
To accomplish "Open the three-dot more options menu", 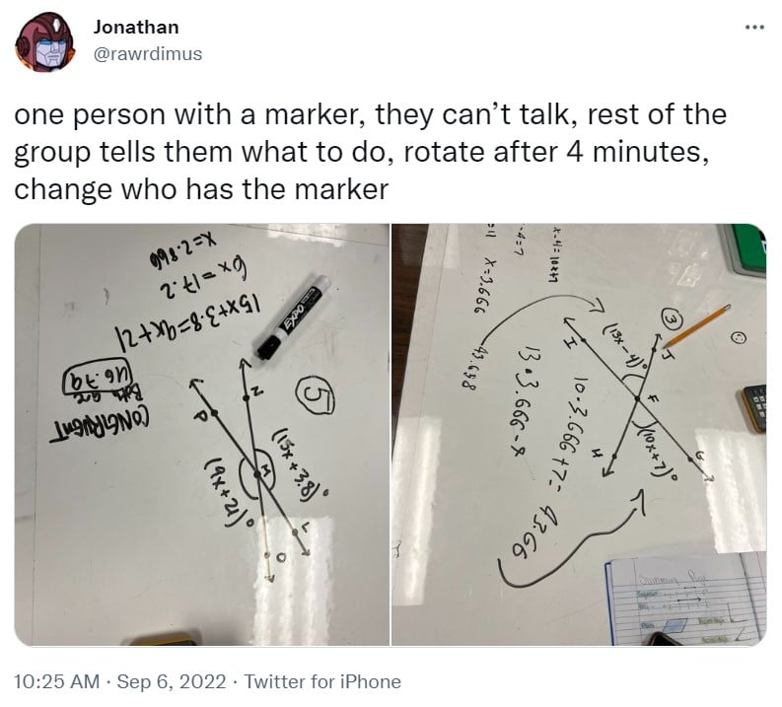I will click(754, 28).
